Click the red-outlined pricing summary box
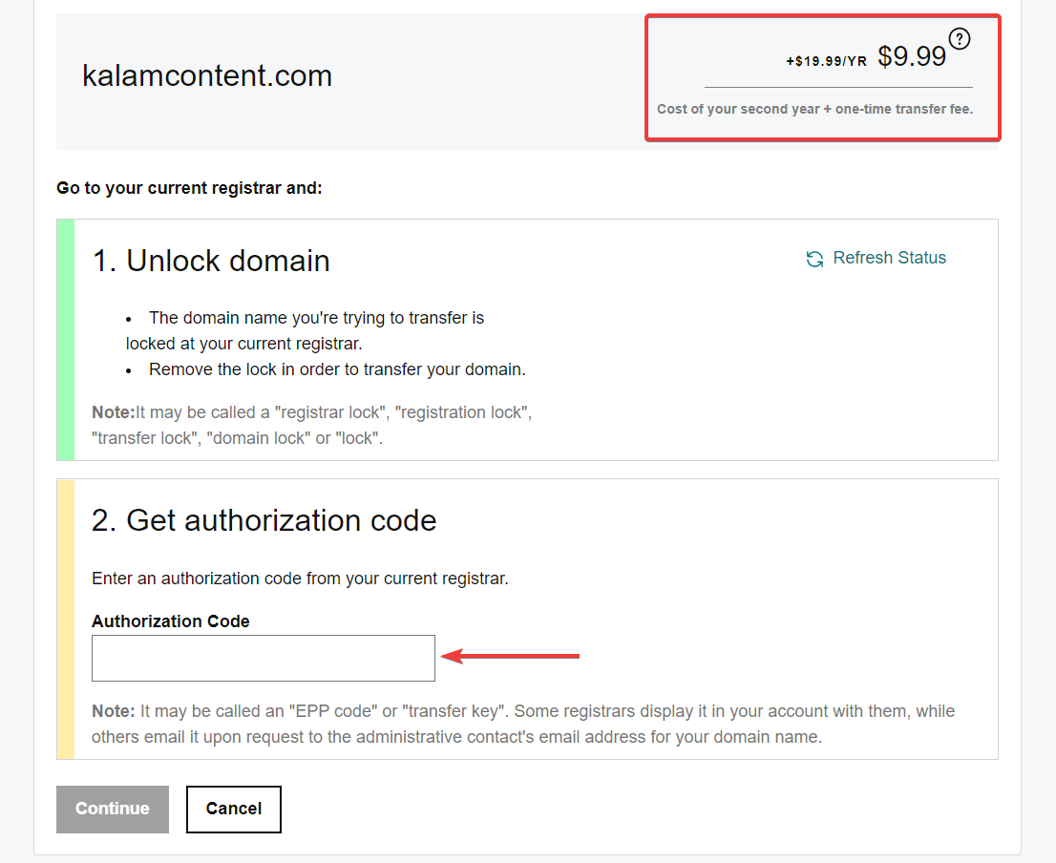Image resolution: width=1056 pixels, height=863 pixels. pos(822,78)
